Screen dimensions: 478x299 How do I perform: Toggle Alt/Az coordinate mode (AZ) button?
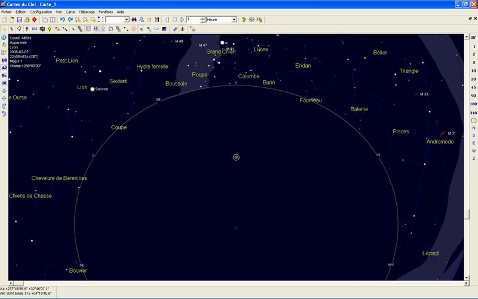tap(4, 68)
